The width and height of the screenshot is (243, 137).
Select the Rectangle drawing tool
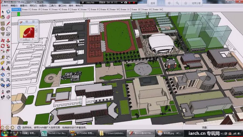3,24
